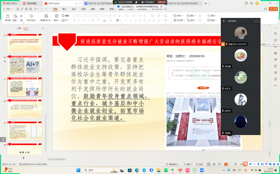Open the Design (设计) ribbon tab

point(74,8)
